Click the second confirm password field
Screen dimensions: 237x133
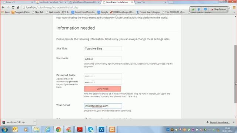(103, 82)
